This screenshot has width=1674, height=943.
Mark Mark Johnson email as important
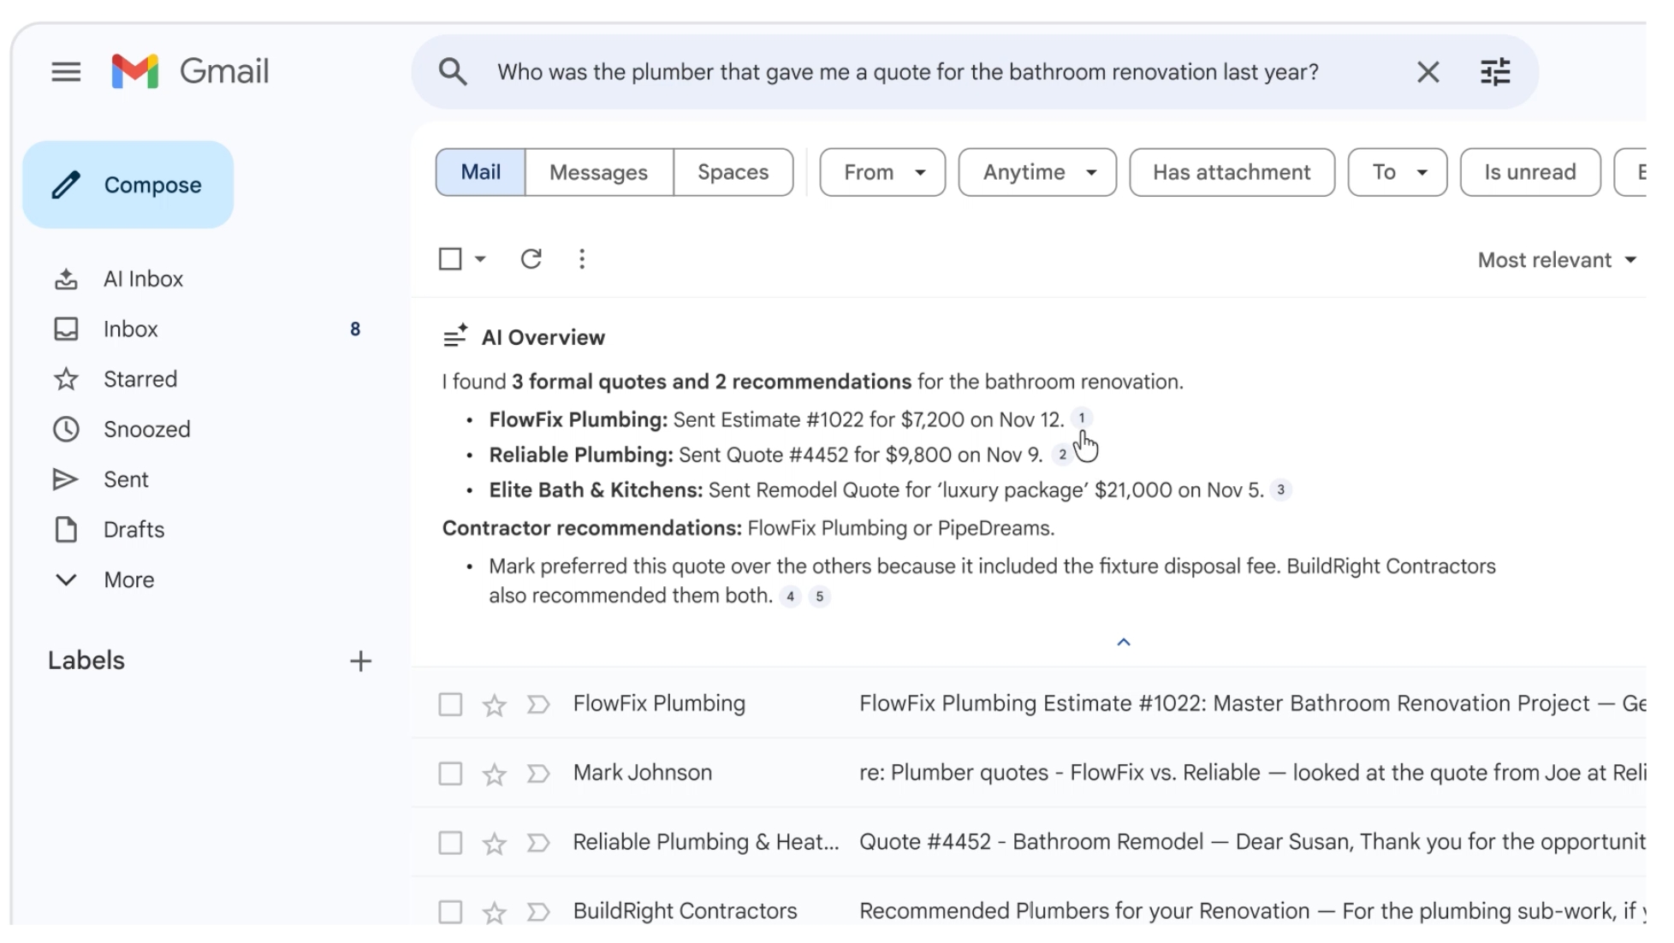537,774
